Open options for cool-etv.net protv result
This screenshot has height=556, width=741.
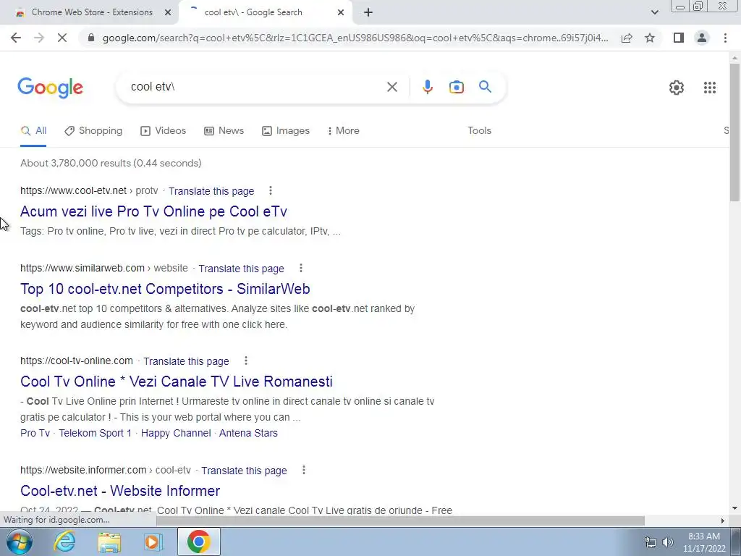(x=271, y=190)
